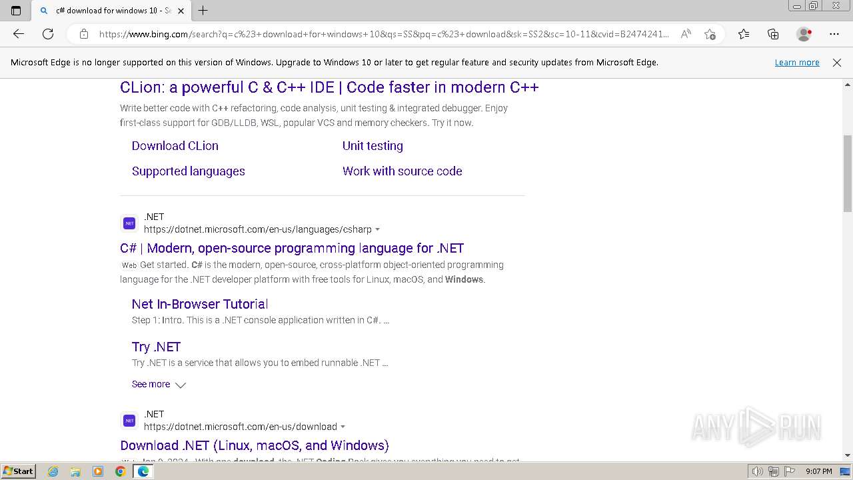Open the Collections icon

click(x=773, y=34)
